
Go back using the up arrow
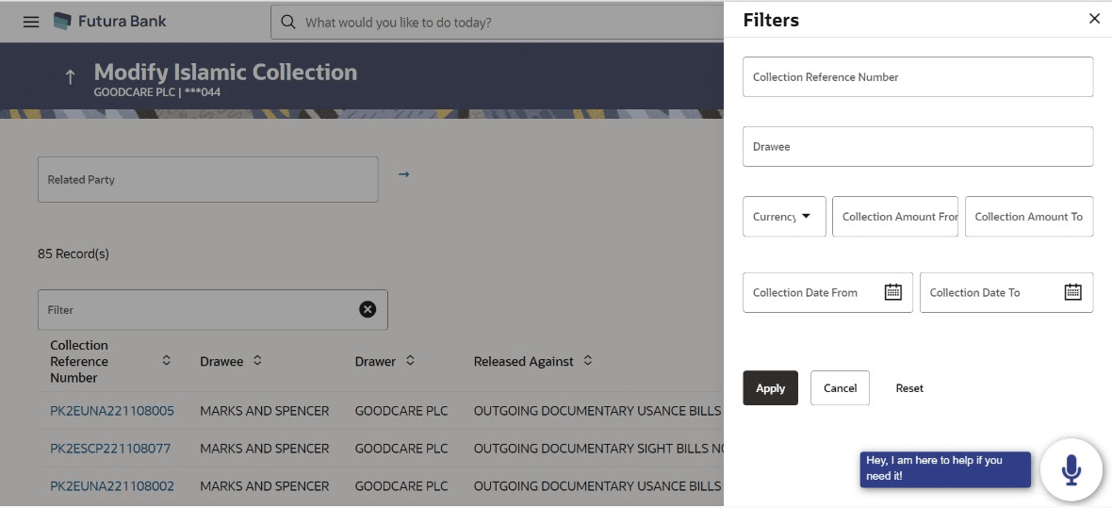pos(70,77)
